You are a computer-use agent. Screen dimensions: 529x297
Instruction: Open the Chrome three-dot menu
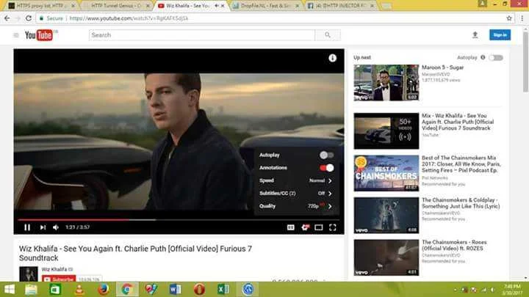(x=522, y=18)
